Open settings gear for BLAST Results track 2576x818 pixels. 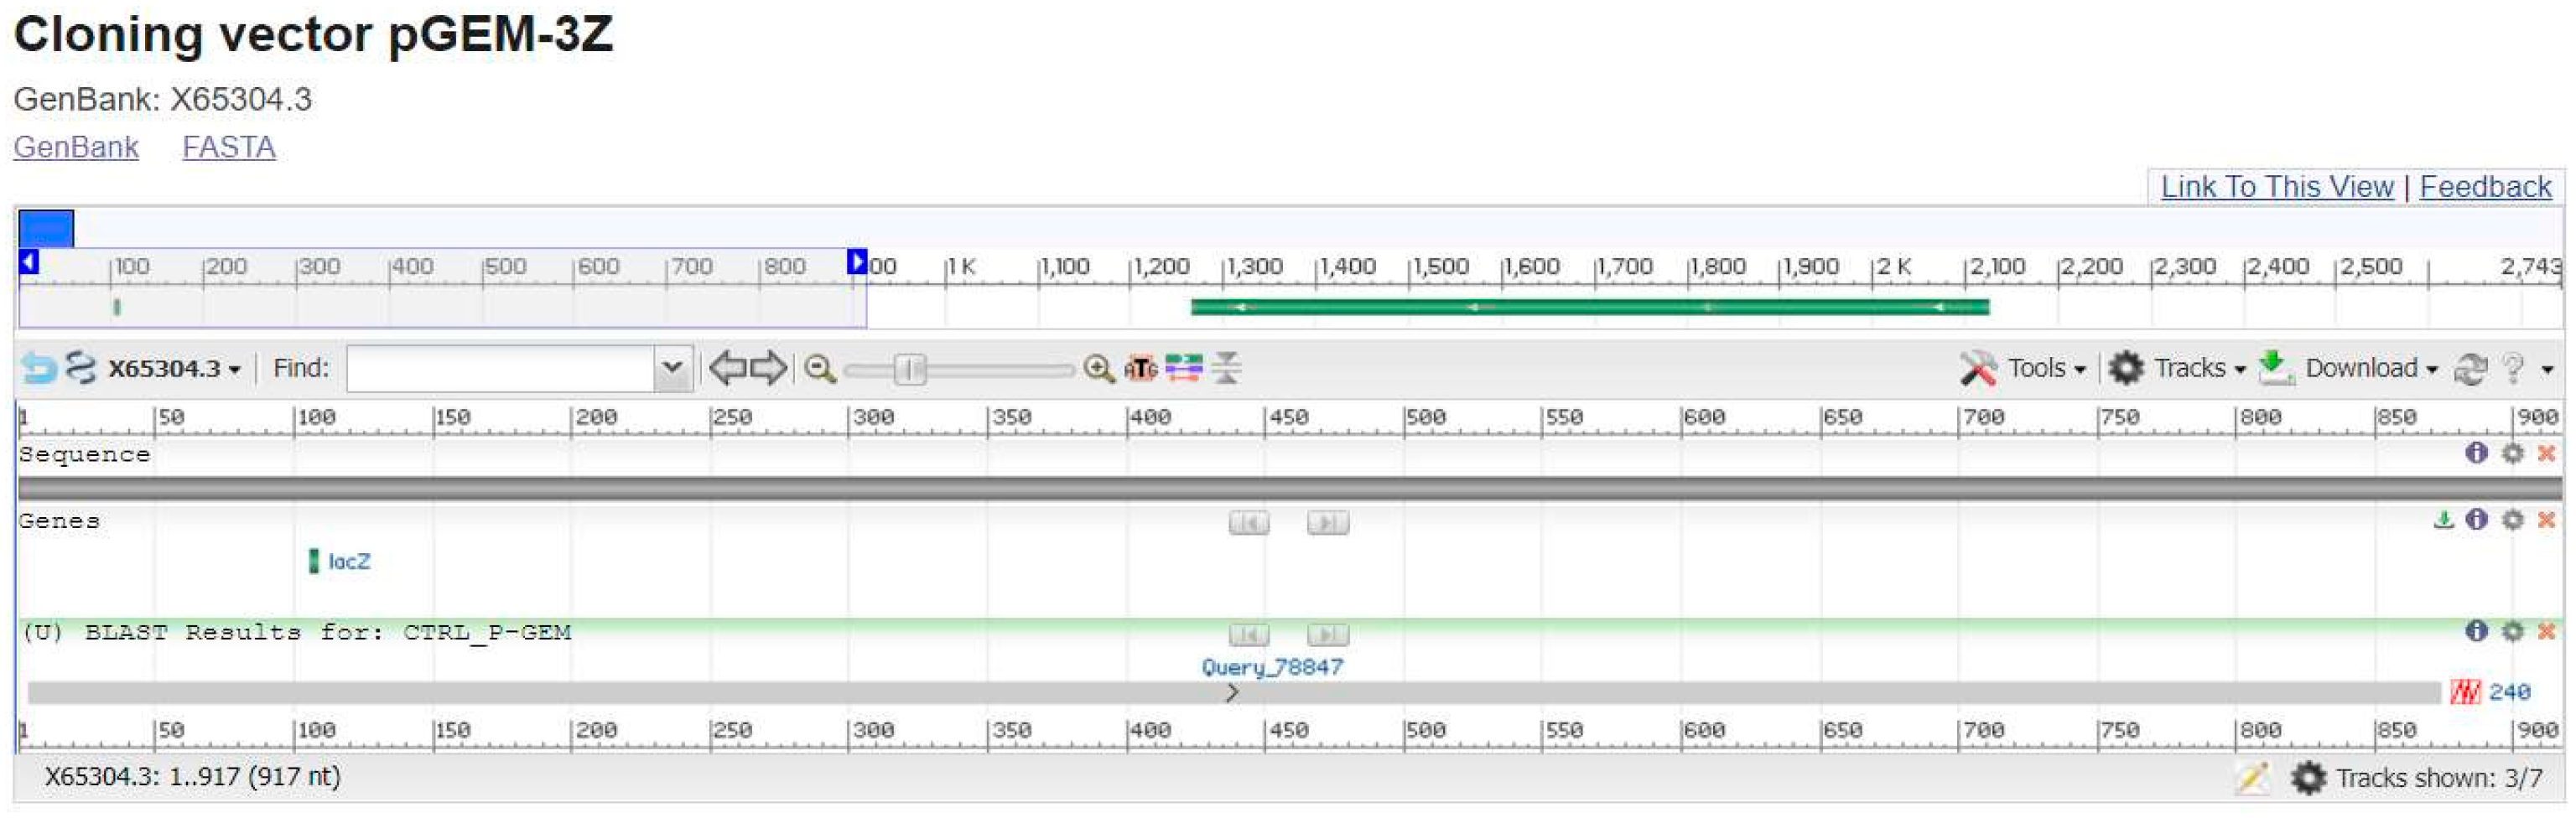click(x=2512, y=631)
